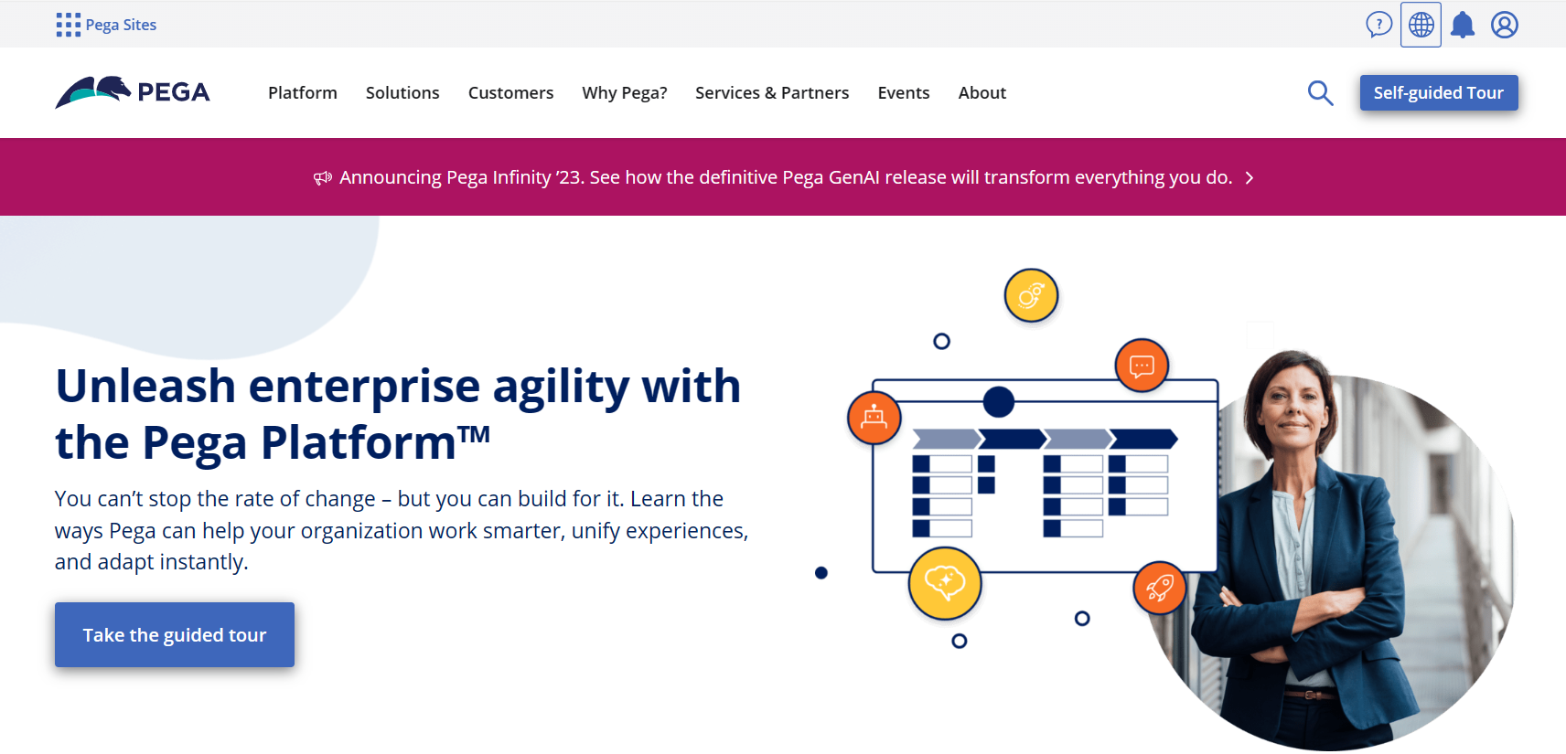Show notifications via the bell icon
1566x754 pixels.
pos(1463,25)
